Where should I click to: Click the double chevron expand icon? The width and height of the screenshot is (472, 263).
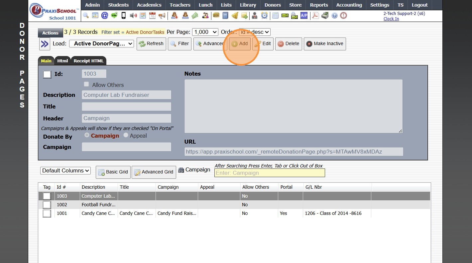(45, 44)
